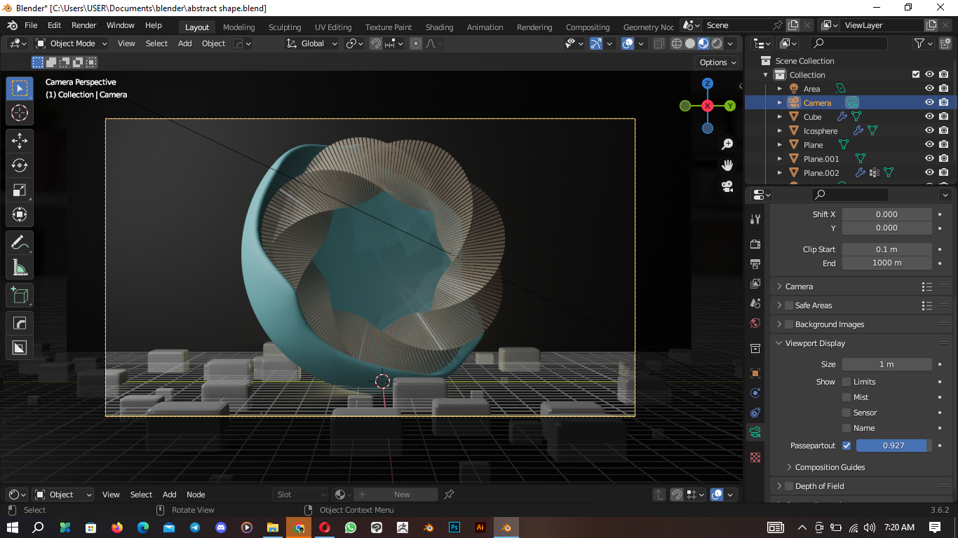The image size is (958, 538).
Task: Select the Scale tool
Action: click(x=20, y=190)
